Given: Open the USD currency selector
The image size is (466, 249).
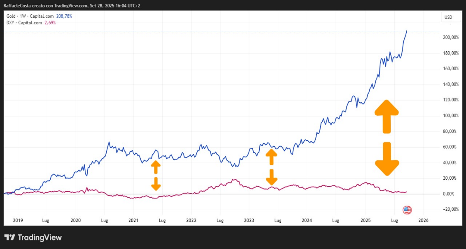Looking at the screenshot, I should [x=448, y=17].
